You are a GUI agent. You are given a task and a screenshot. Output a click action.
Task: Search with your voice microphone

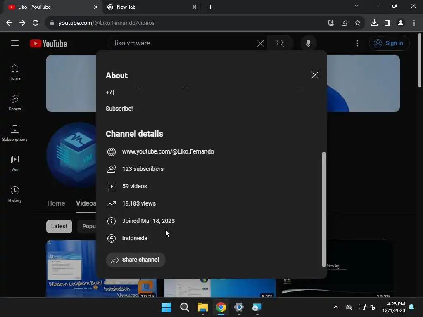click(x=308, y=43)
